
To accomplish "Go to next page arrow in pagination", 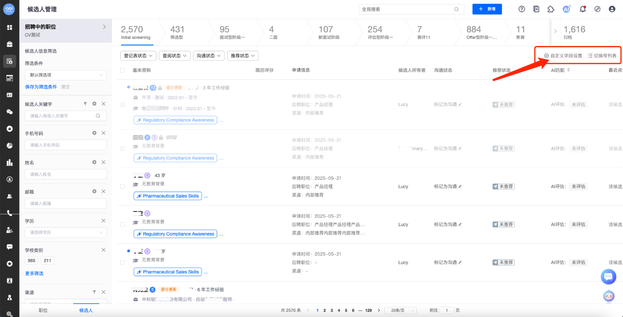I will pos(379,310).
